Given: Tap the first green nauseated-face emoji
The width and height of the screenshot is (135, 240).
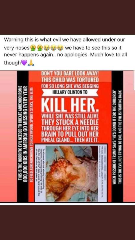Looking at the screenshot, I should (x=33, y=48).
